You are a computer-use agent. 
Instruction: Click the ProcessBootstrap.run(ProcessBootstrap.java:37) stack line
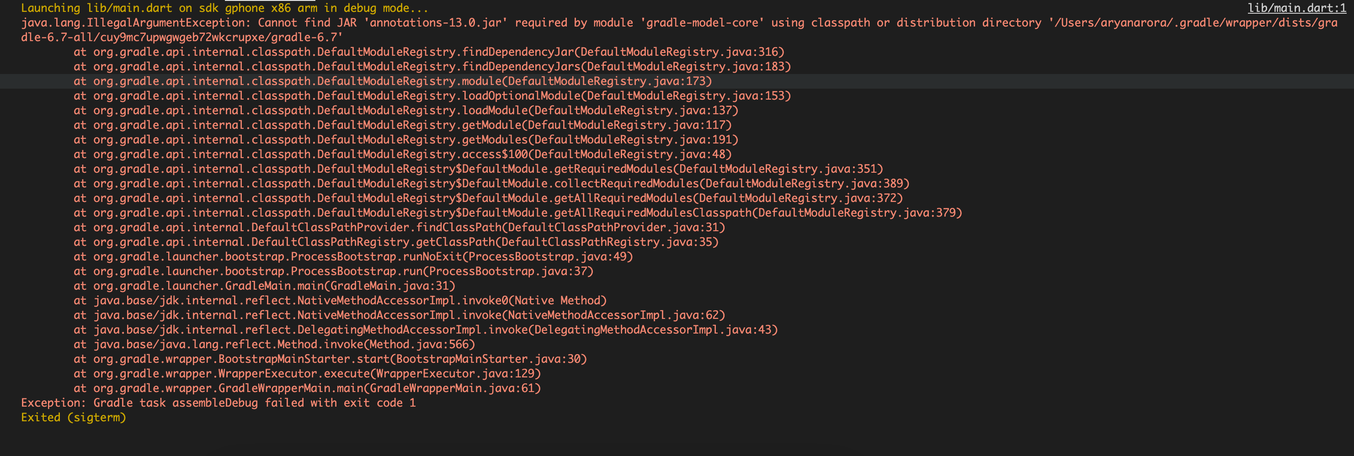click(x=333, y=271)
